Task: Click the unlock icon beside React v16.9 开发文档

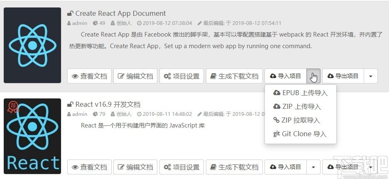Action: coord(71,104)
